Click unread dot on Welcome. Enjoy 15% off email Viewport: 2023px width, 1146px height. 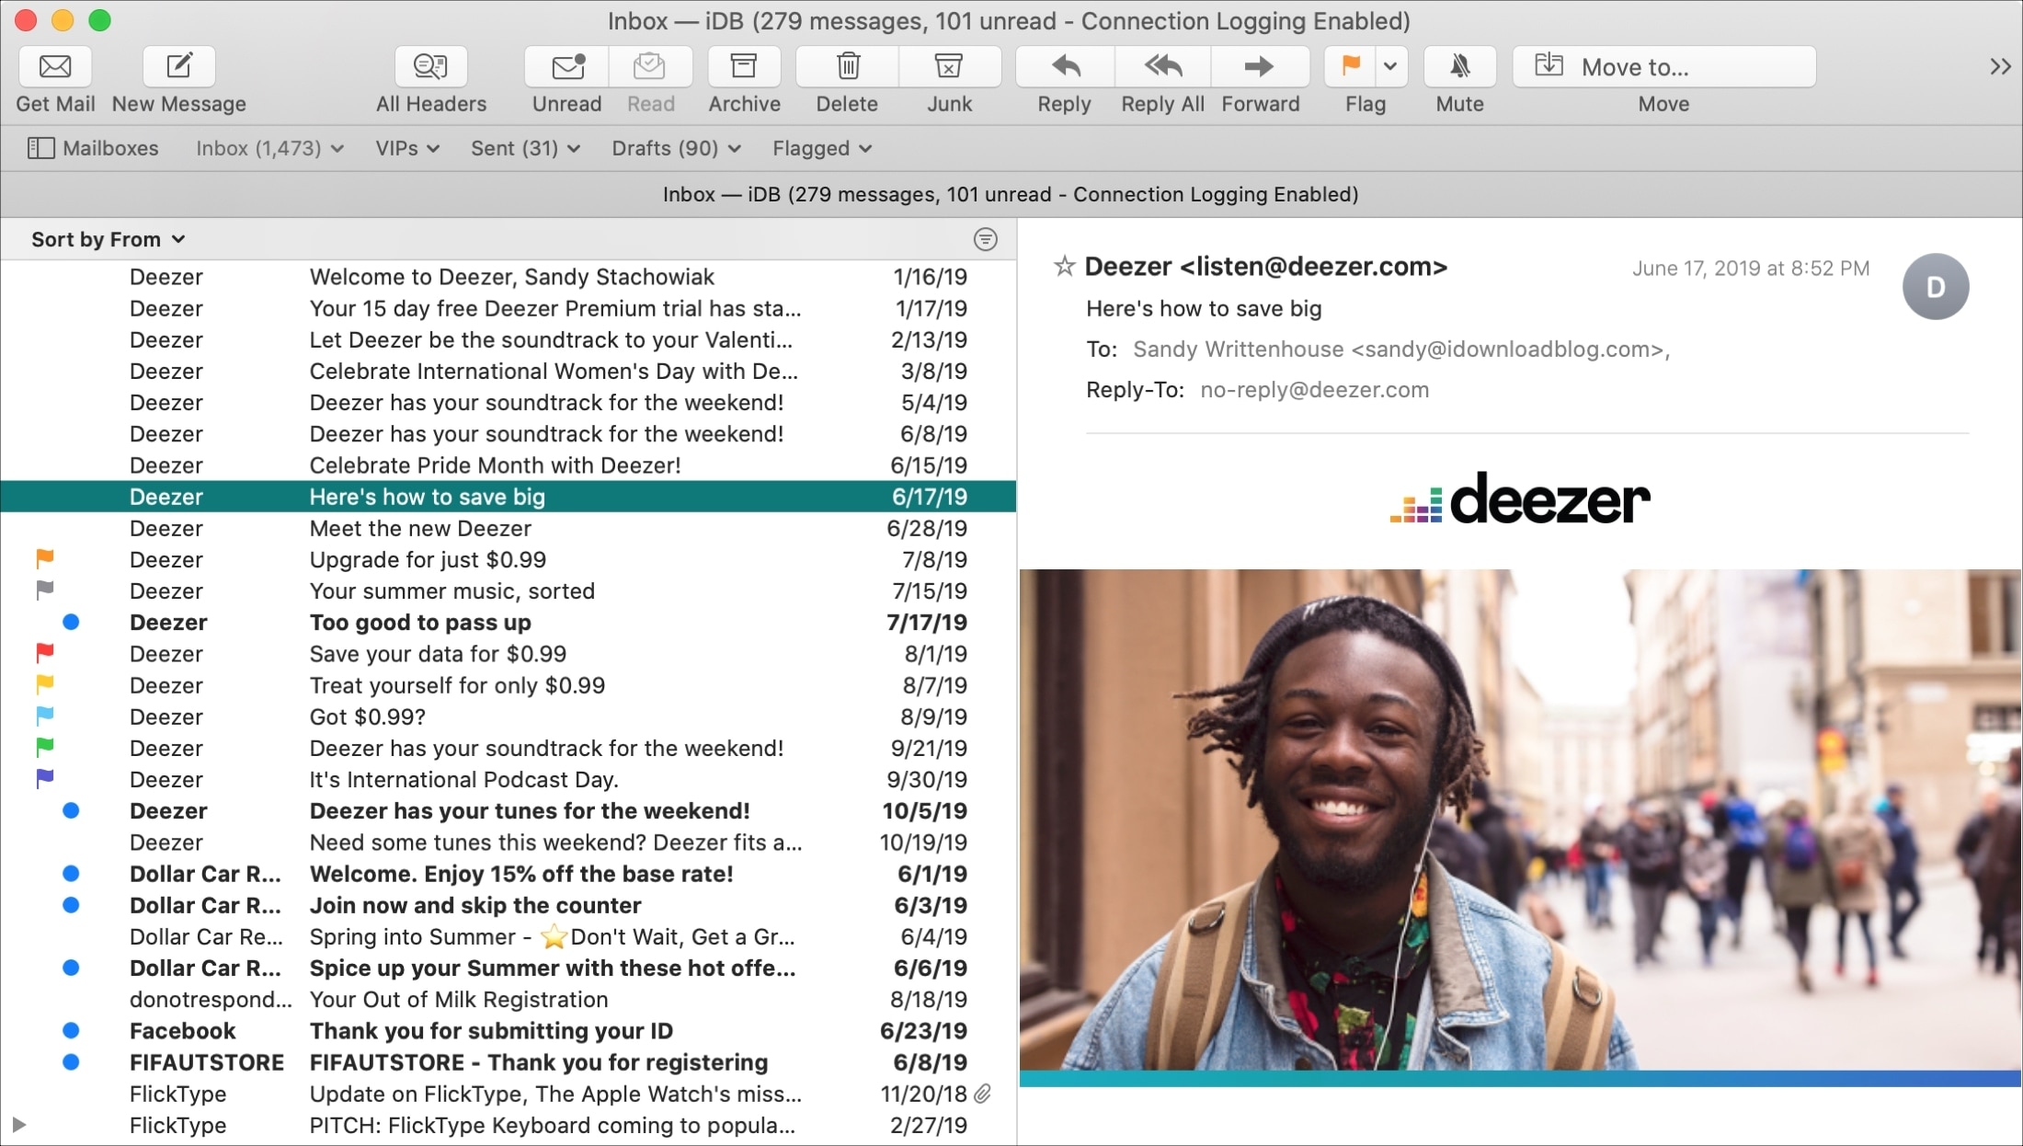coord(71,873)
